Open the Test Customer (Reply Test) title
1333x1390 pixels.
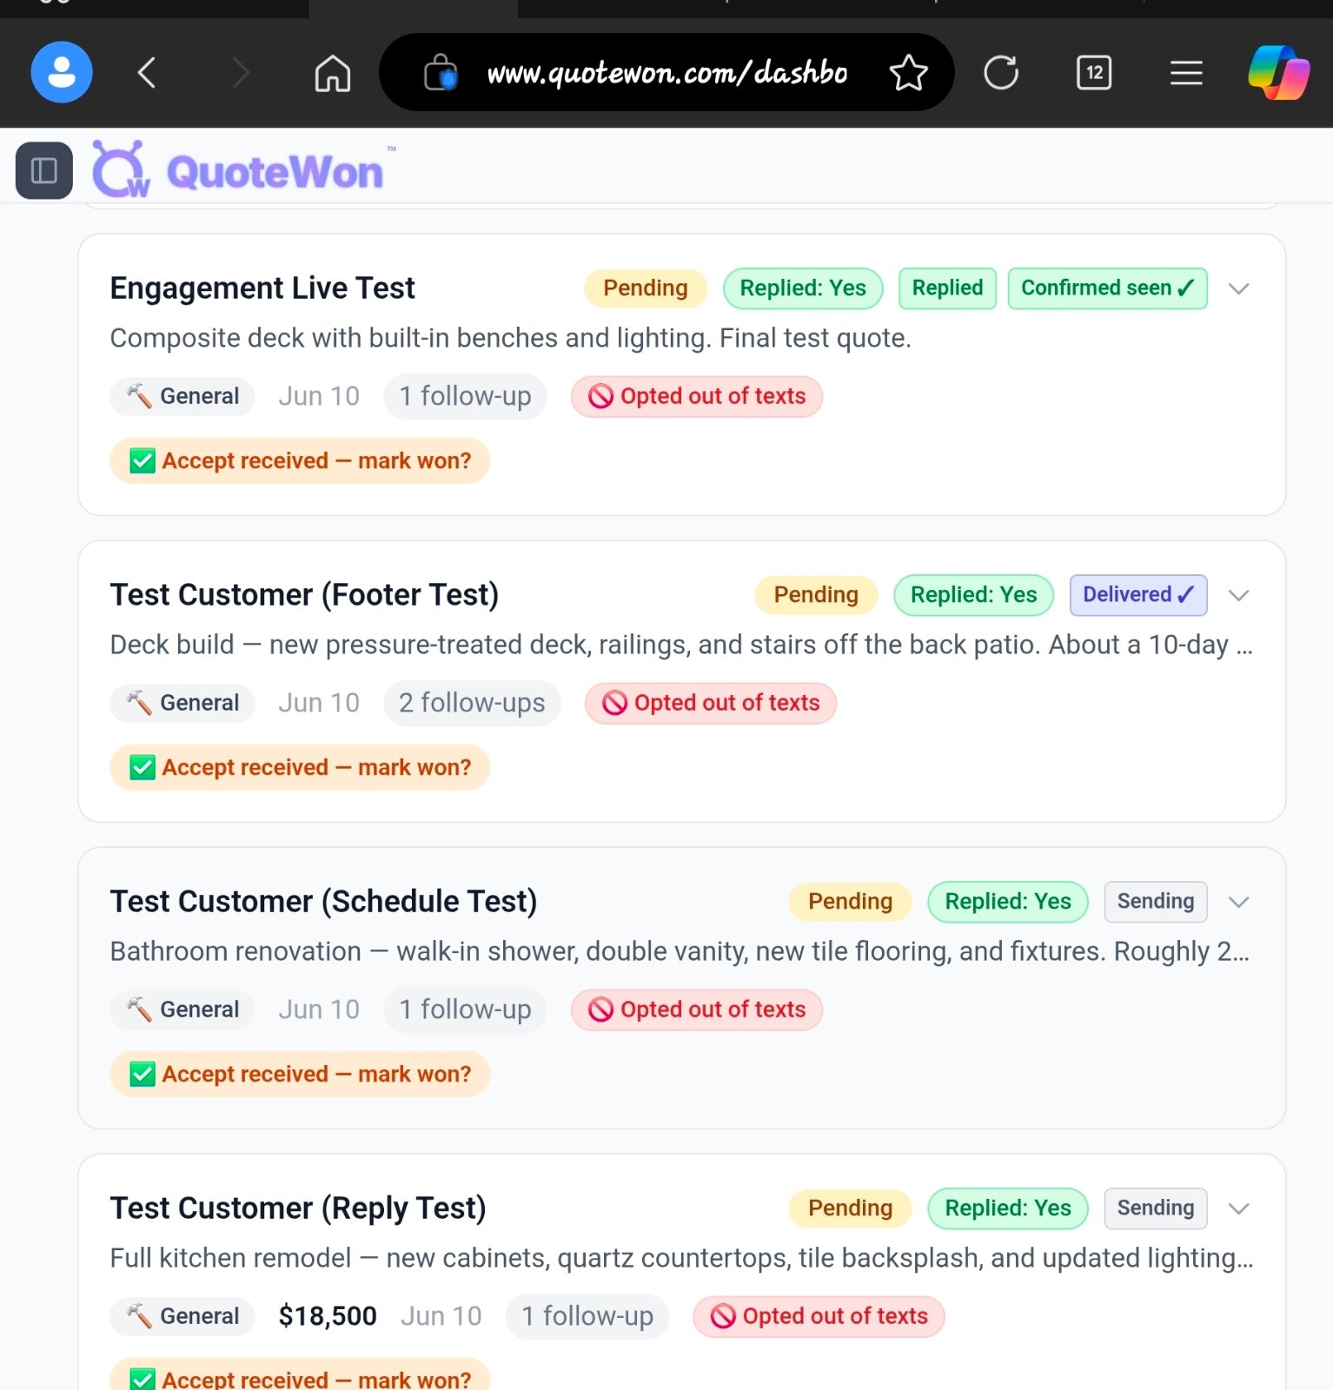click(x=298, y=1208)
